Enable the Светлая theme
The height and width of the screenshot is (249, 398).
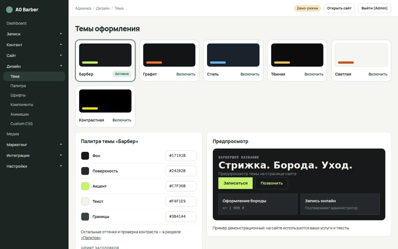[378, 74]
